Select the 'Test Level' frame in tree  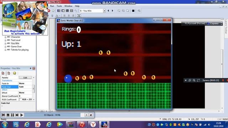(16, 40)
